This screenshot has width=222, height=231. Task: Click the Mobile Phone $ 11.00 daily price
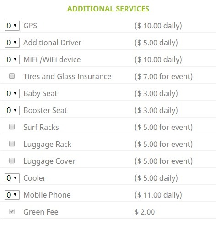coord(158,195)
